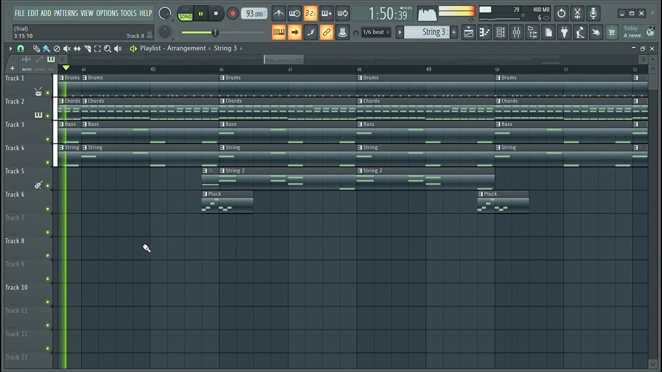The image size is (662, 372).
Task: Click the String 3 breadcrumb in Playlist
Action: [225, 48]
